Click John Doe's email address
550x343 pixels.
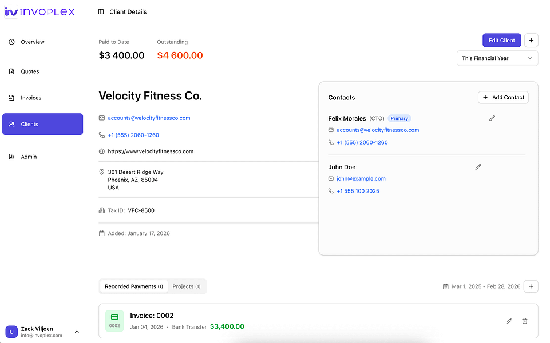coord(361,179)
